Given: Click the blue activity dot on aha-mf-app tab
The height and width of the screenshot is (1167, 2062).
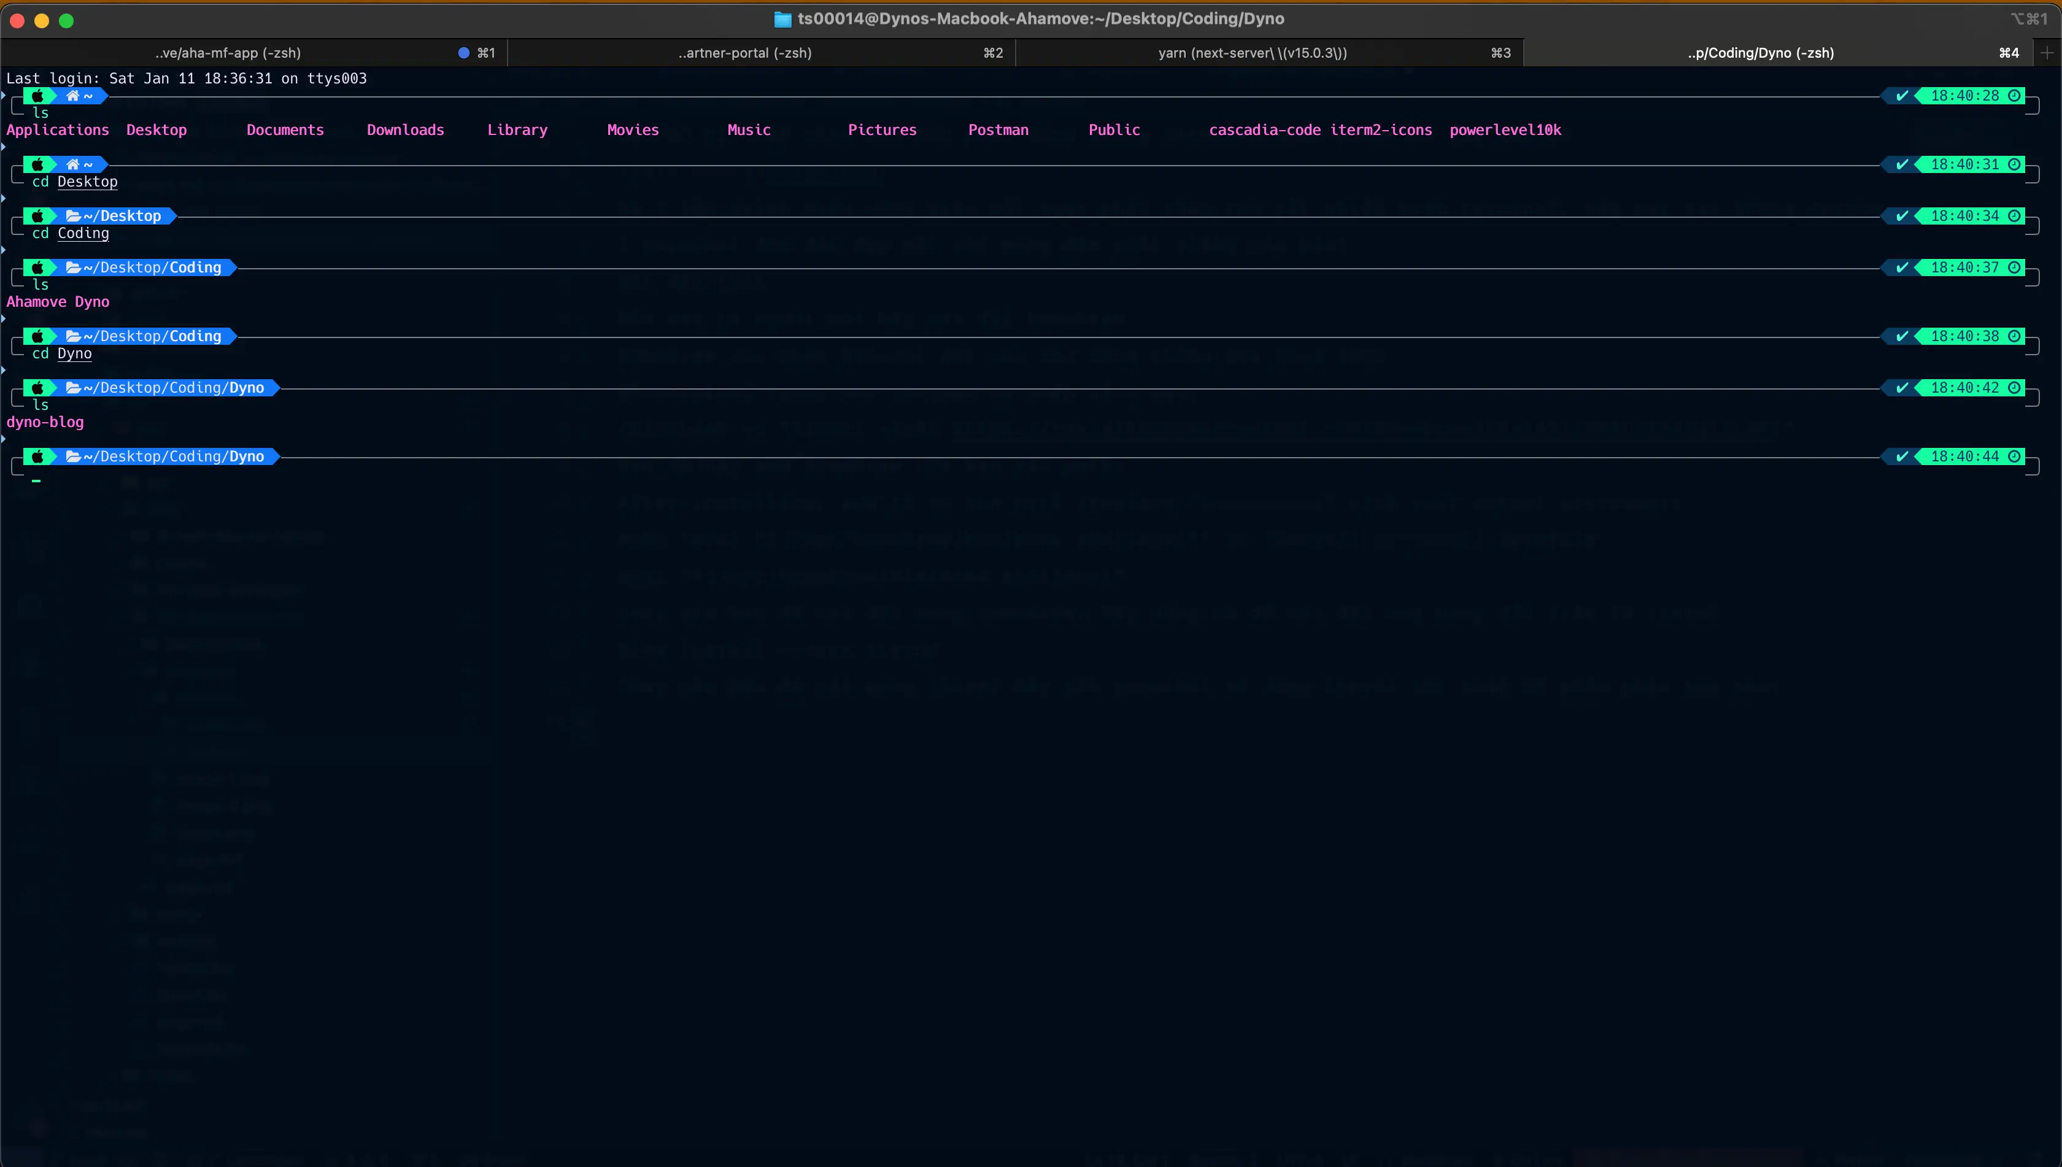Looking at the screenshot, I should coord(463,53).
